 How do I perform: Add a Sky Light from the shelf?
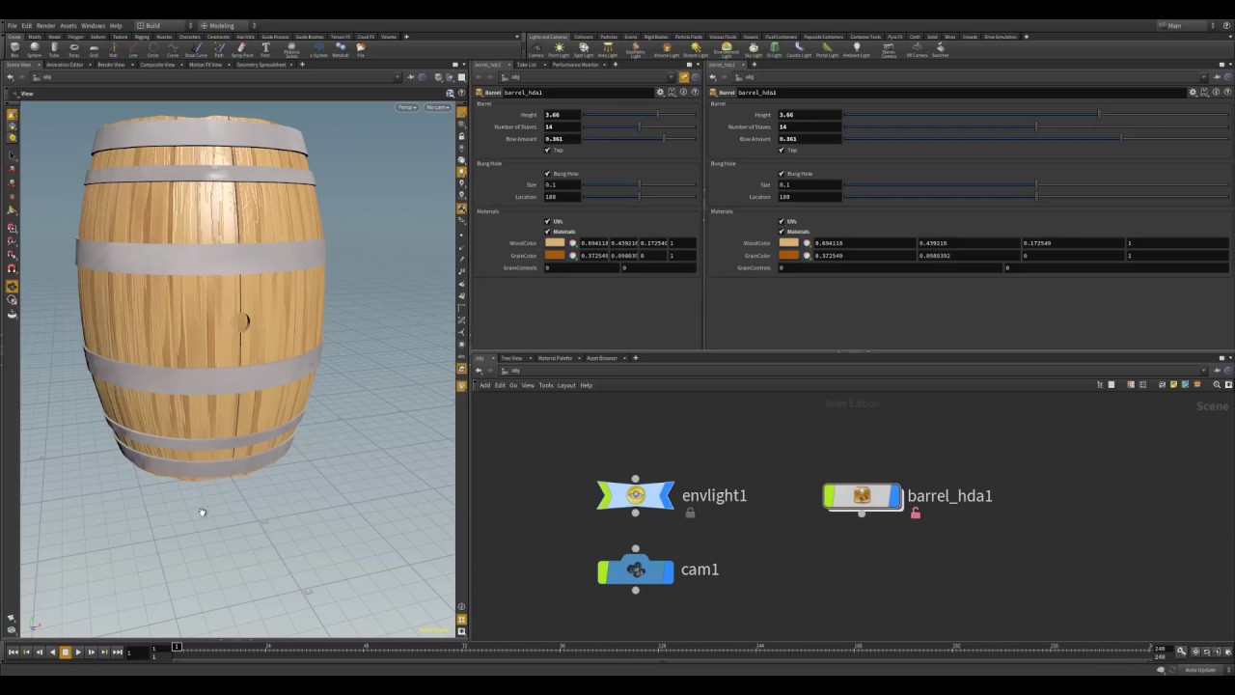pyautogui.click(x=754, y=48)
